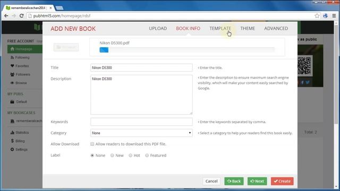340x191 pixels.
Task: Click the disabled upload button
Action: tap(66, 47)
